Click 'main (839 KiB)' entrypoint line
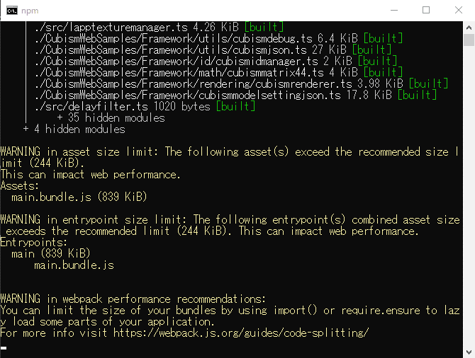Viewport: 475px width, 358px height. [x=50, y=254]
